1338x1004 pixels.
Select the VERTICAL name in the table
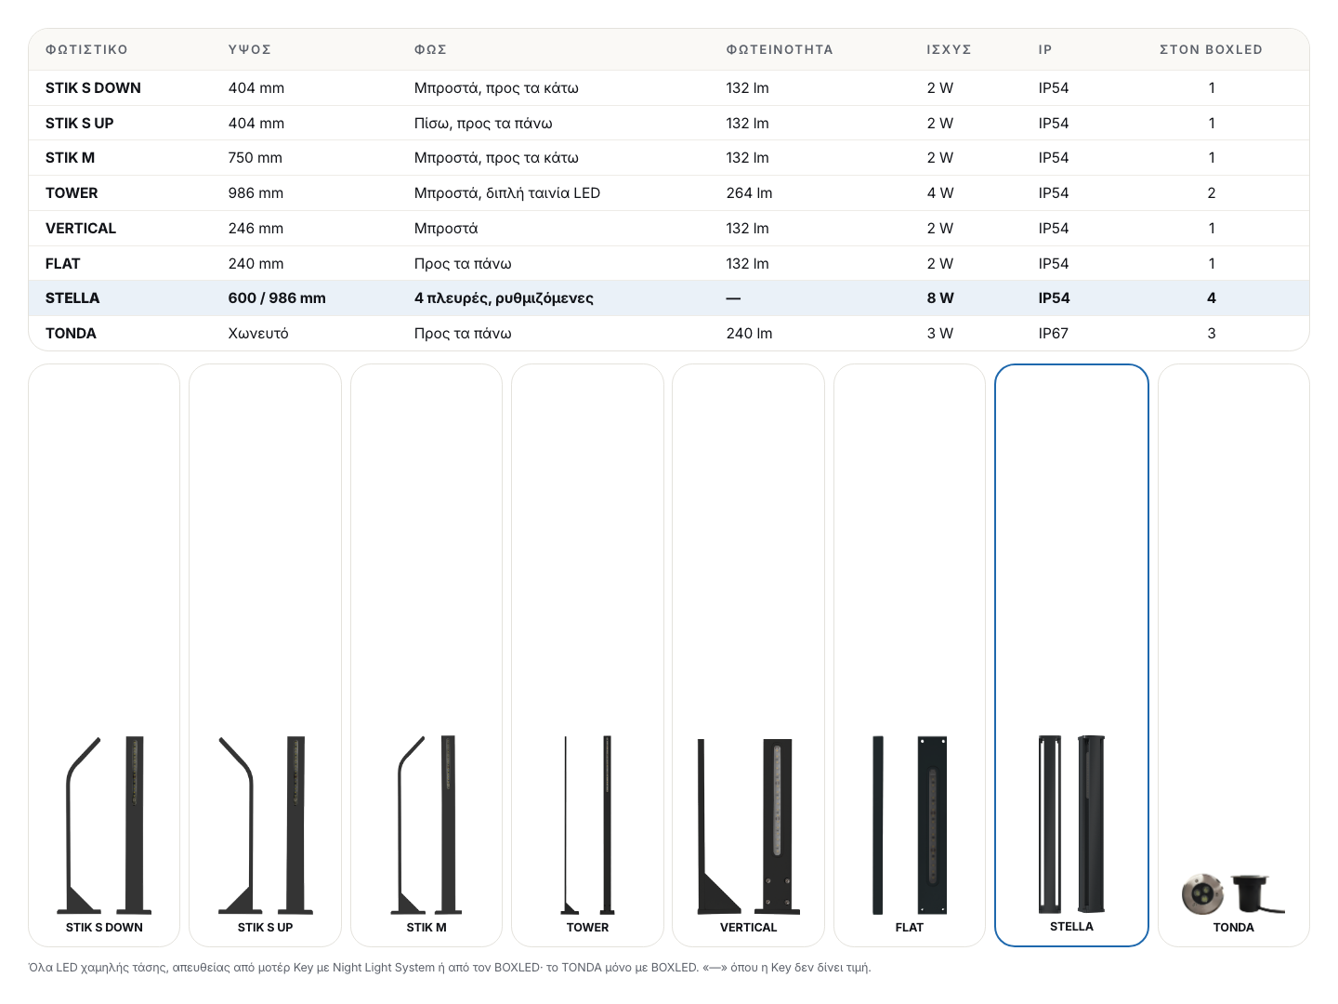click(x=81, y=229)
